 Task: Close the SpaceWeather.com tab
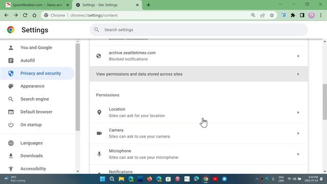point(67,5)
